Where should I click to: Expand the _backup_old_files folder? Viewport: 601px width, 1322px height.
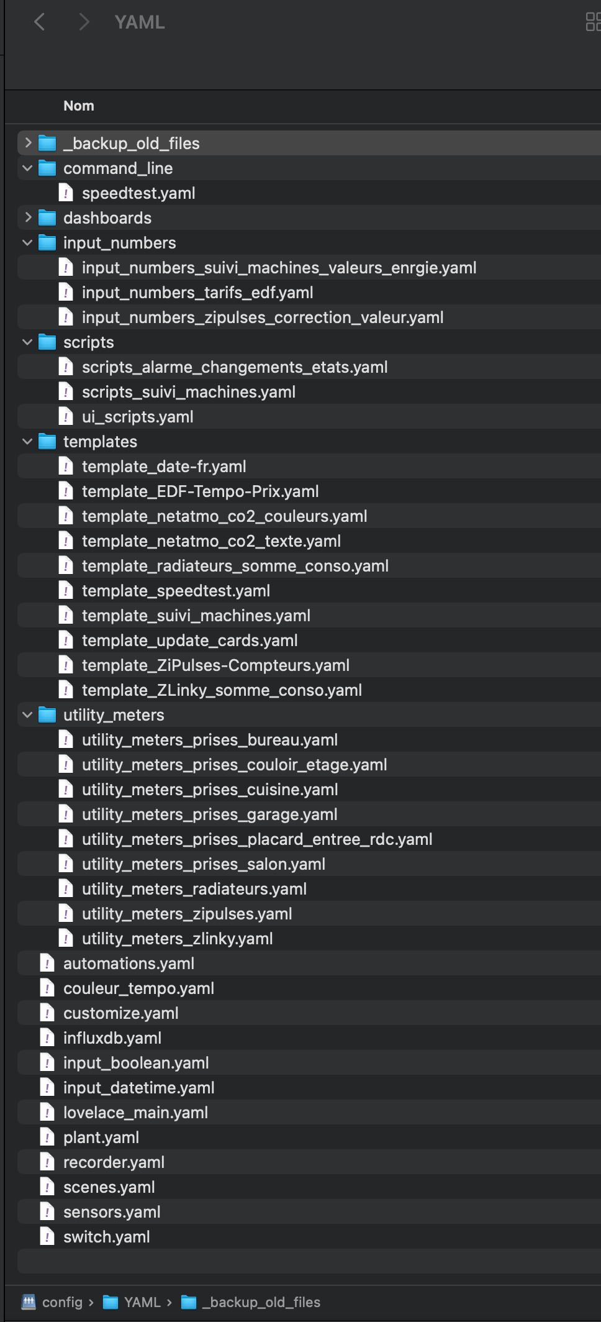pyautogui.click(x=28, y=144)
